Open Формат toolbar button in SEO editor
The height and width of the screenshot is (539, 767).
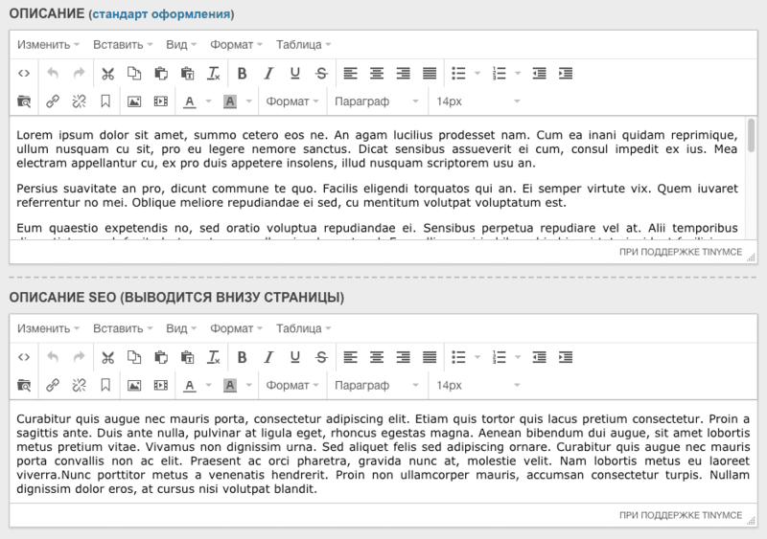(292, 386)
